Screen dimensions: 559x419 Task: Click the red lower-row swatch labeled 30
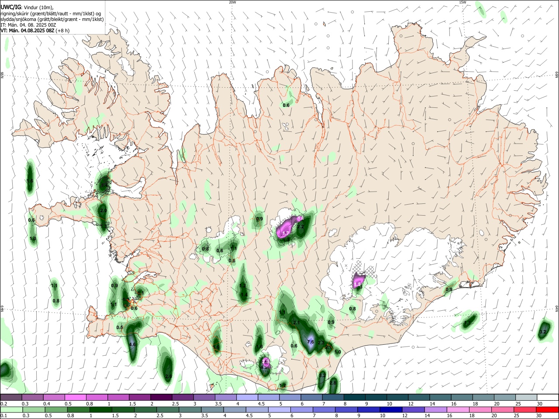[x=548, y=409]
